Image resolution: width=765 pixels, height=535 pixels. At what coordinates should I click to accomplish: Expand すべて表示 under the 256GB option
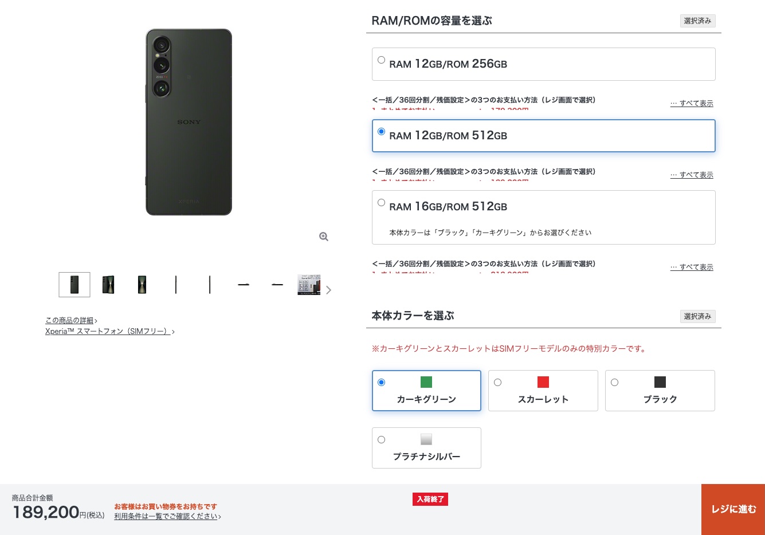tap(692, 103)
